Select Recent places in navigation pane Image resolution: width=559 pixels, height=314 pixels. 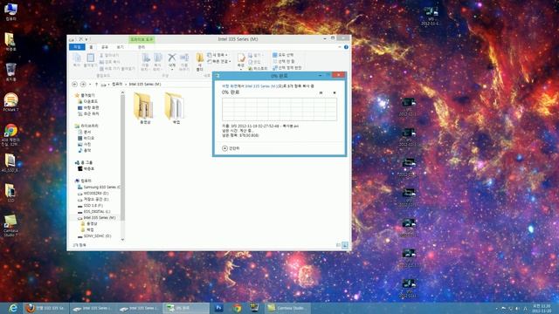88,114
